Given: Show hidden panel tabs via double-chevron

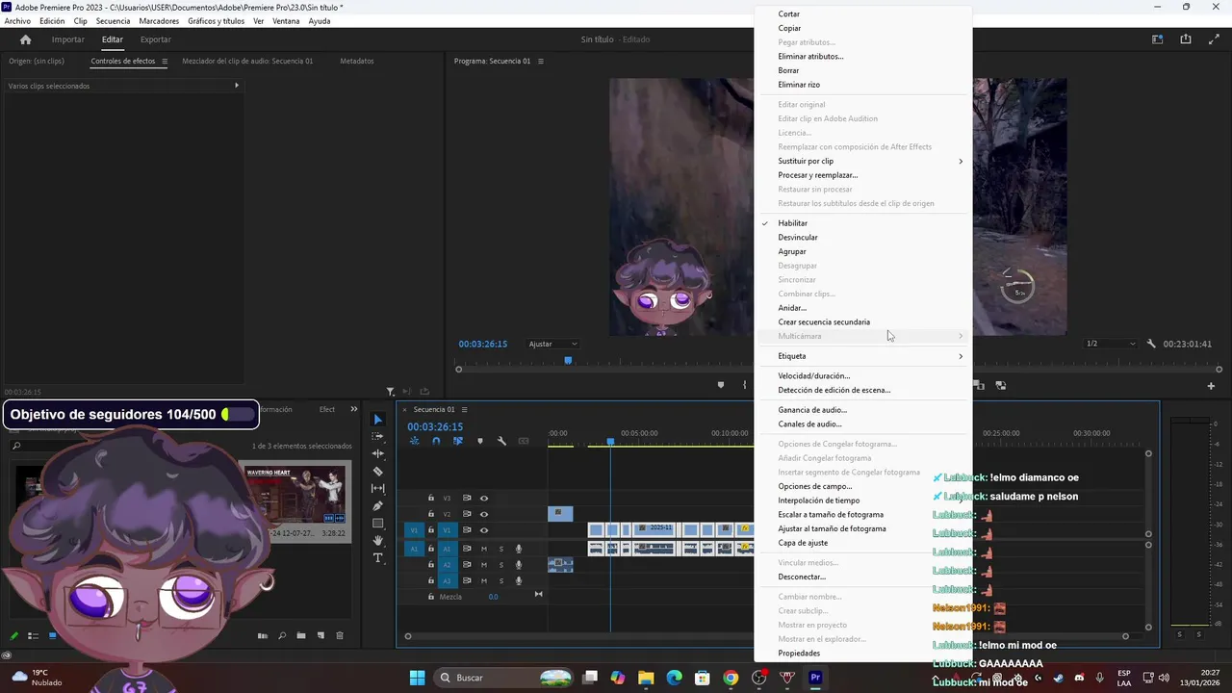Looking at the screenshot, I should [x=353, y=409].
